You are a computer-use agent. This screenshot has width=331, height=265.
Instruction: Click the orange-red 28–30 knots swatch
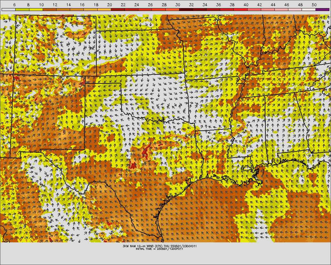173,9
